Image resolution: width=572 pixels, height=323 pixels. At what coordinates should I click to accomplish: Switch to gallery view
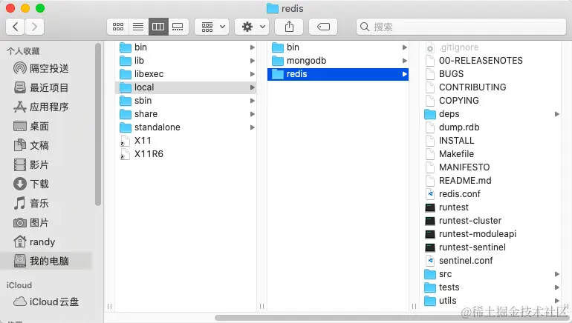pos(178,27)
